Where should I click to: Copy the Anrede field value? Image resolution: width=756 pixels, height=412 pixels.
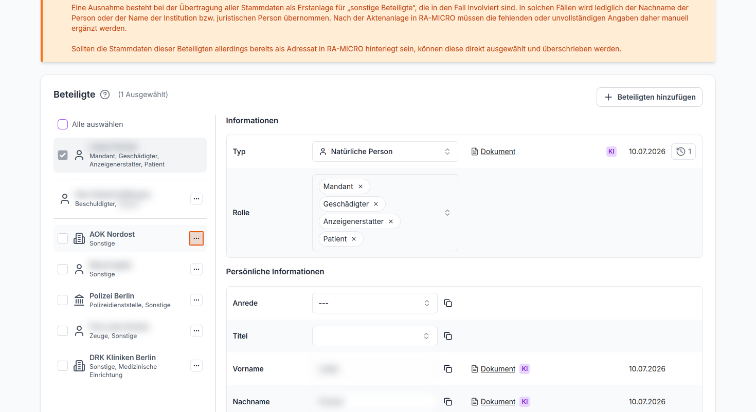tap(448, 303)
